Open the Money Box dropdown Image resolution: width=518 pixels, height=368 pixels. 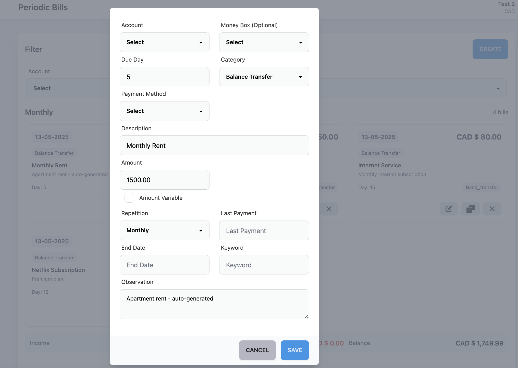[264, 42]
